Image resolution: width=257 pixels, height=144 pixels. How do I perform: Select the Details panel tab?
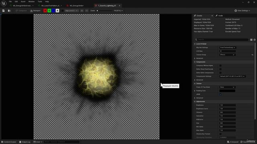[199, 16]
